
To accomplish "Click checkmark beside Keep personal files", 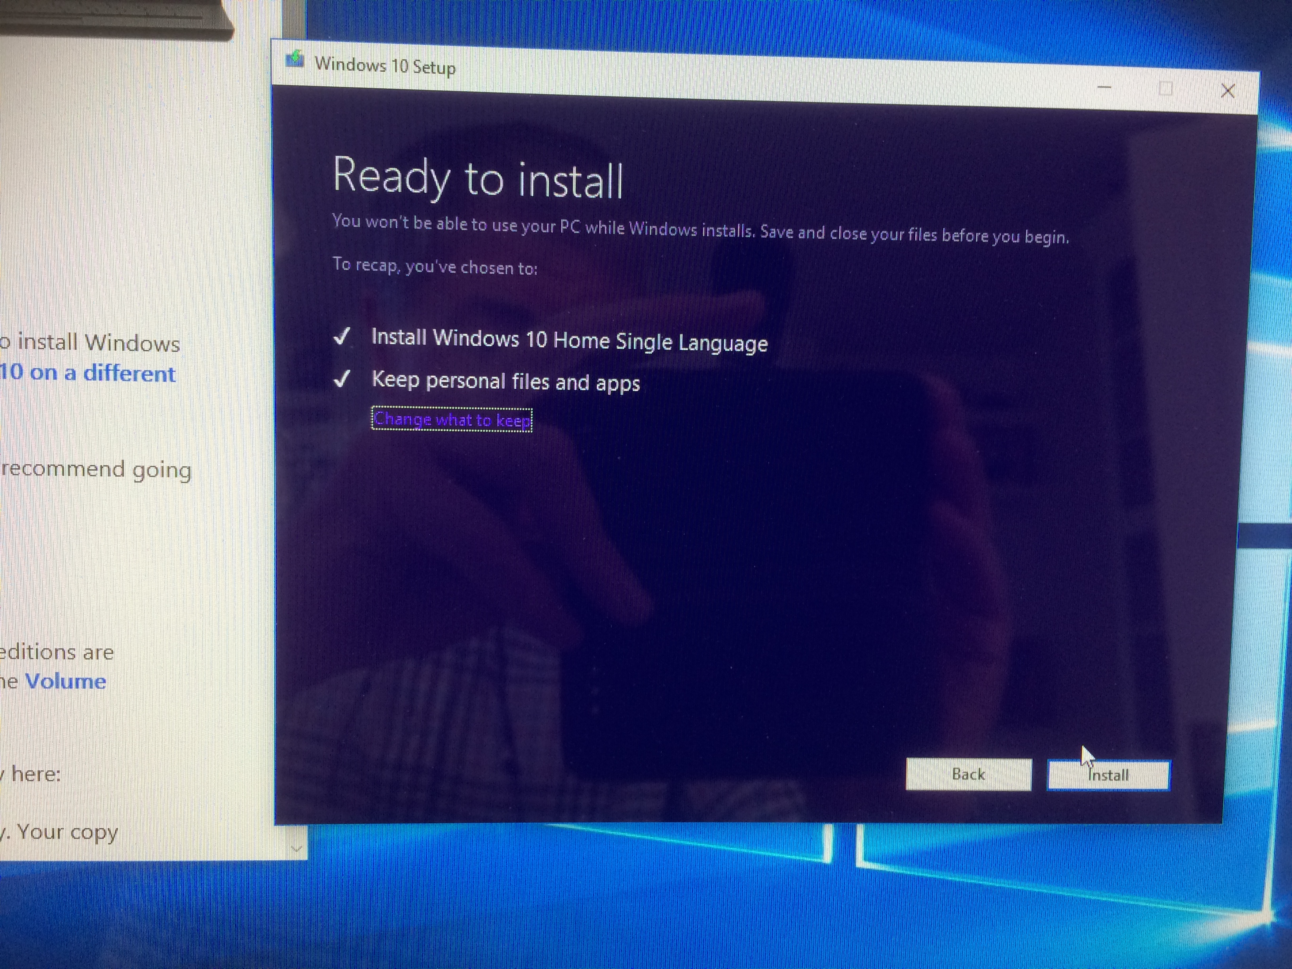I will (342, 378).
